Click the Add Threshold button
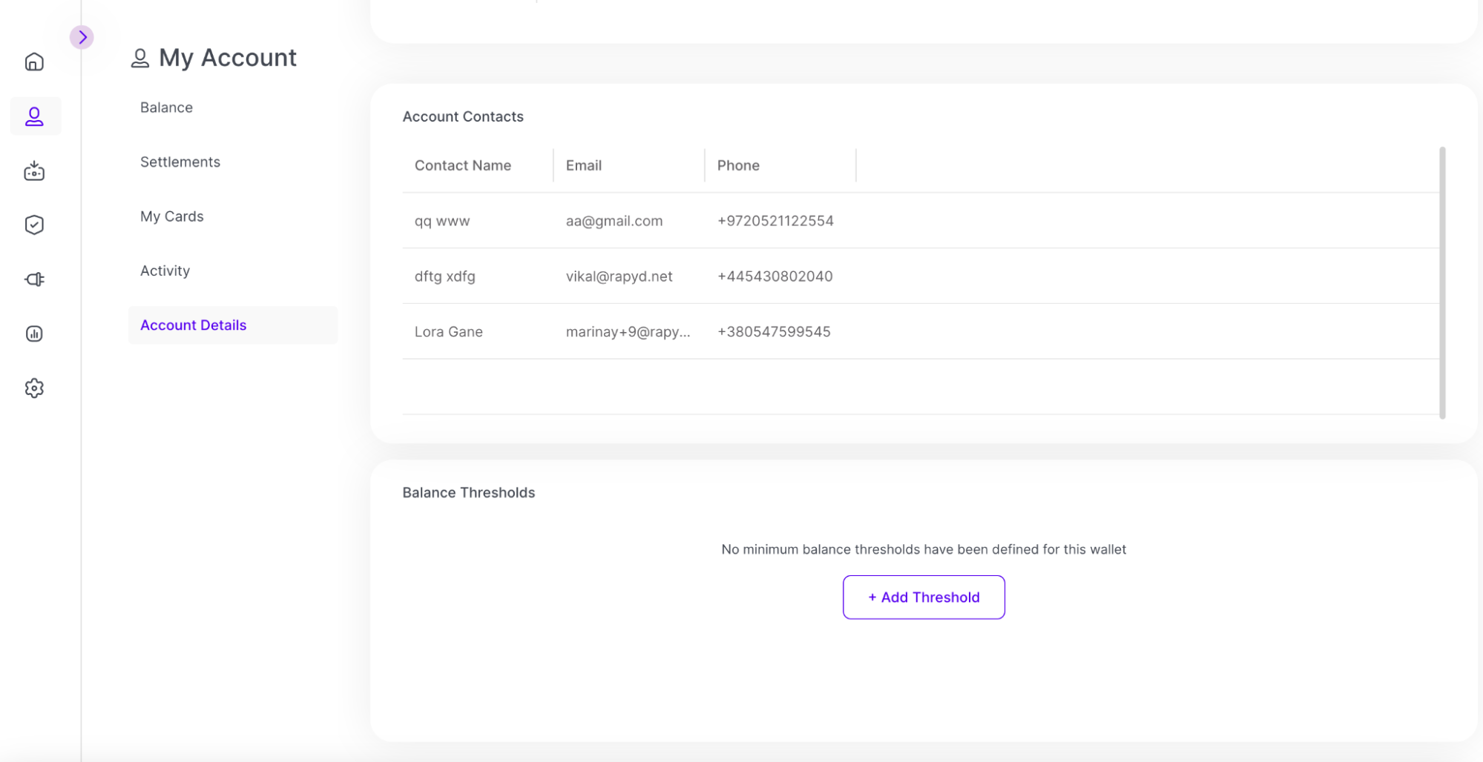1483x762 pixels. pyautogui.click(x=924, y=597)
